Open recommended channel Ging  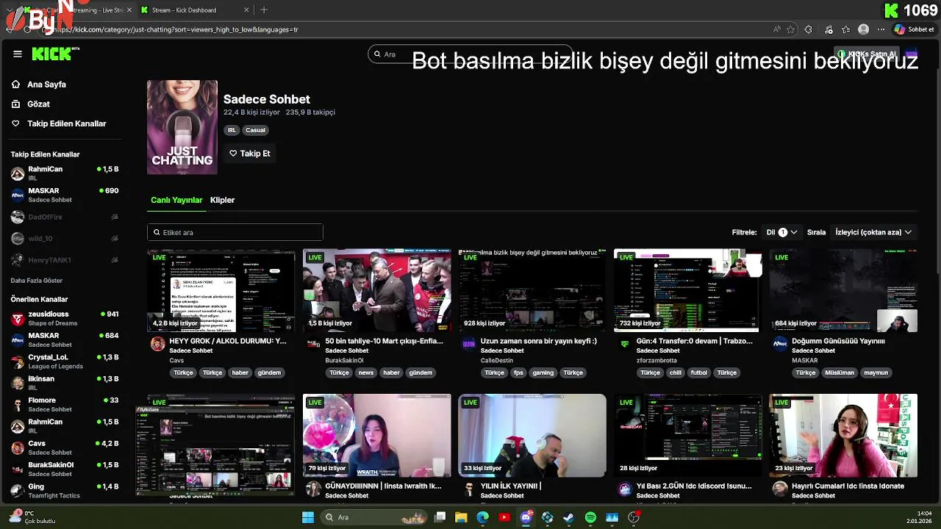click(x=65, y=491)
